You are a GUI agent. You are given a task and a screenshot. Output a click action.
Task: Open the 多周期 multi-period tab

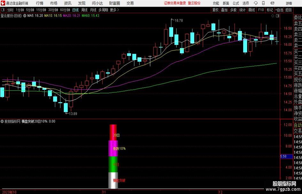point(103,10)
